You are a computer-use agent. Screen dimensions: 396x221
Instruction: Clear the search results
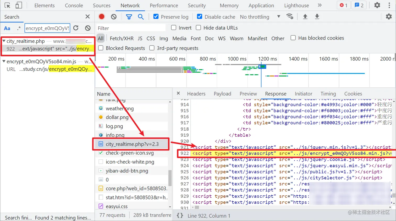click(88, 28)
